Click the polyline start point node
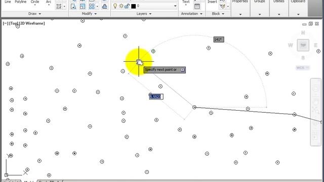 click(x=194, y=107)
